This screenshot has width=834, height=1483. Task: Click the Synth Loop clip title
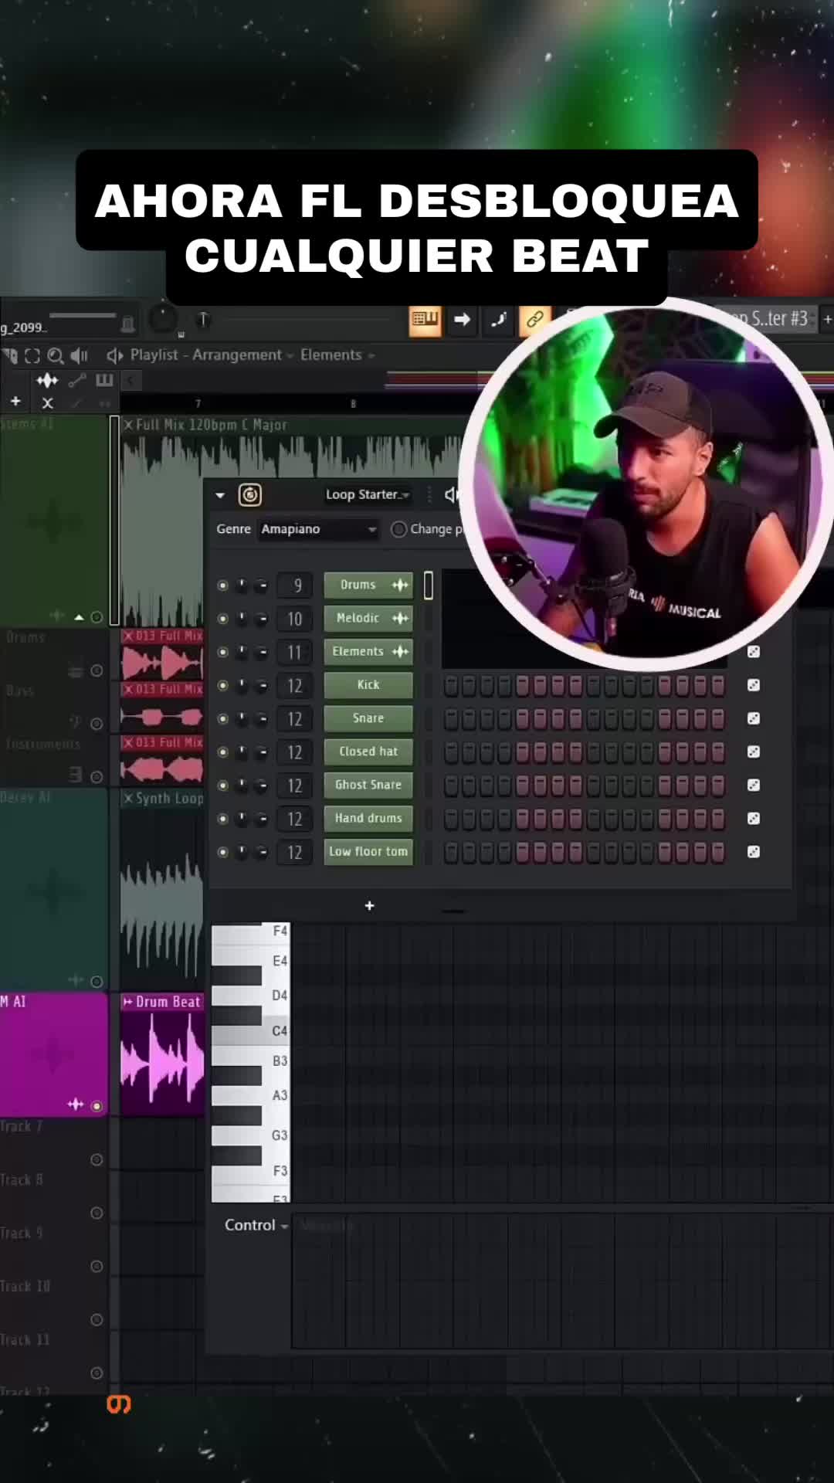(169, 798)
